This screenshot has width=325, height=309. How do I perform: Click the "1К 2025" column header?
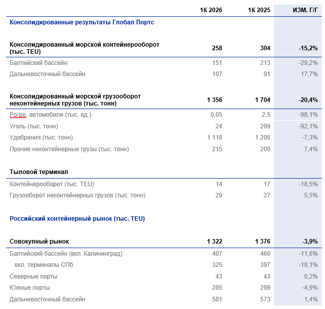pos(259,10)
